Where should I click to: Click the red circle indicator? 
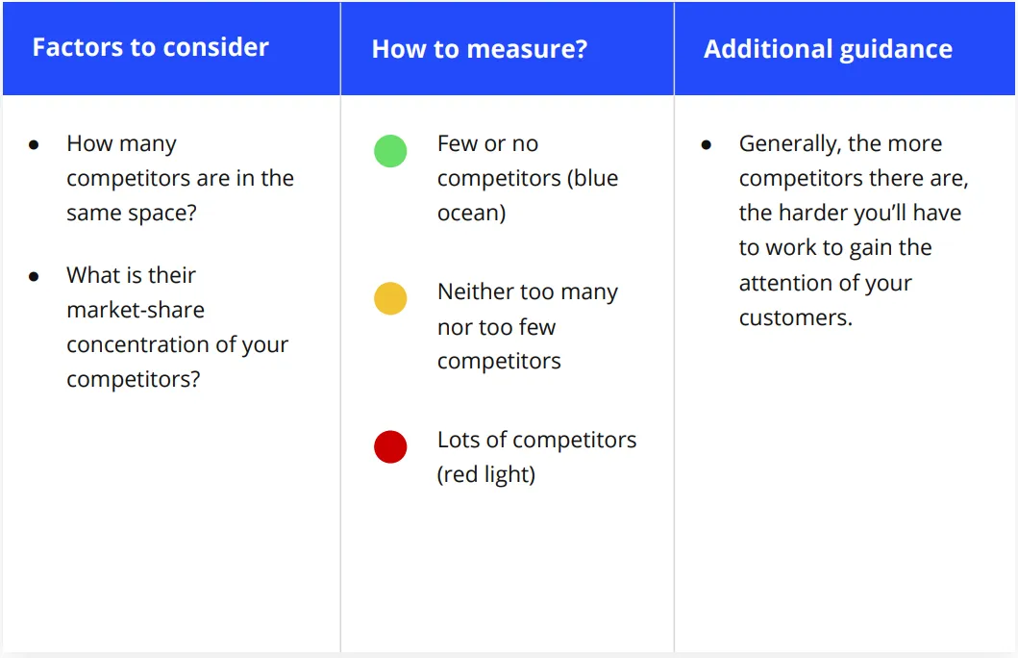click(390, 447)
